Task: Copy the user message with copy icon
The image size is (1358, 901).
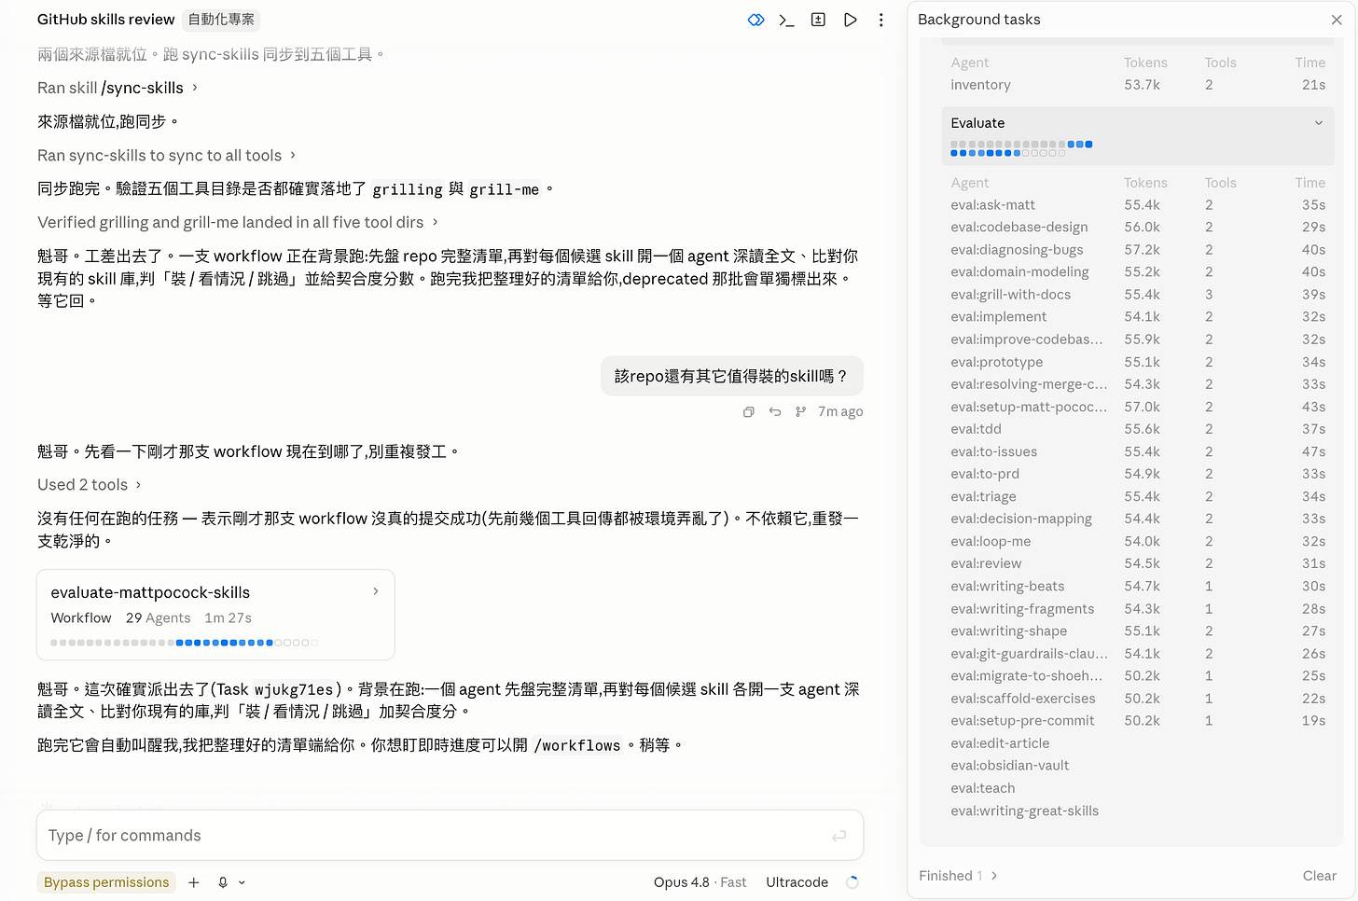Action: coord(748,411)
